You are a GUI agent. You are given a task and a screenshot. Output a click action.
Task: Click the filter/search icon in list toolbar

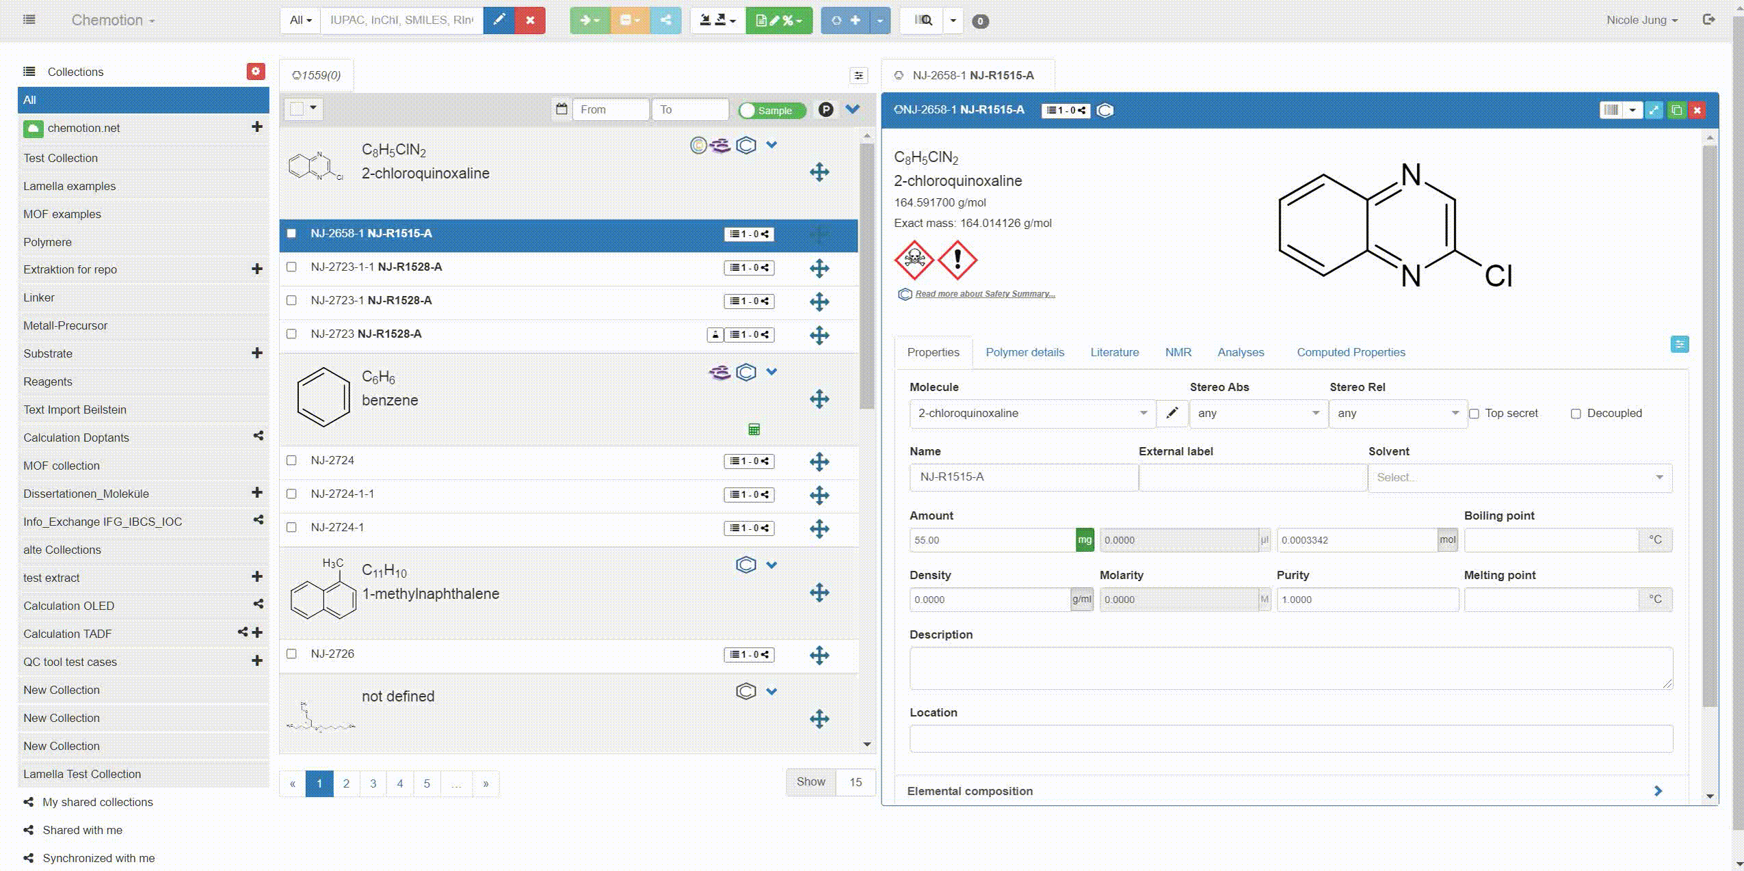point(858,75)
